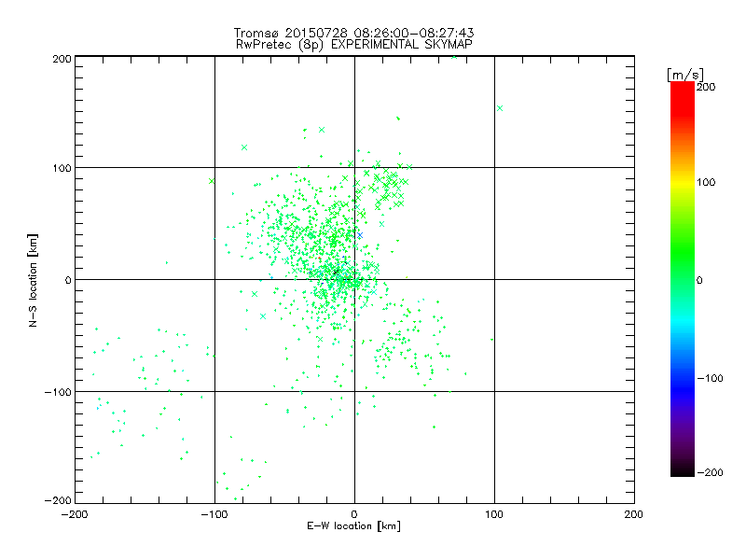Click the y-axis tick label '-100'
The width and height of the screenshot is (746, 560).
pyautogui.click(x=58, y=392)
